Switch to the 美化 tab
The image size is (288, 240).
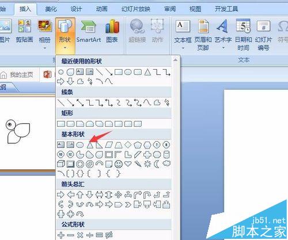point(51,9)
